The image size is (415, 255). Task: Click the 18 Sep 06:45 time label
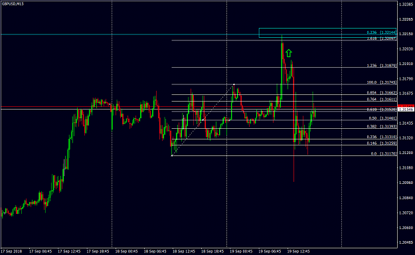tap(155, 251)
